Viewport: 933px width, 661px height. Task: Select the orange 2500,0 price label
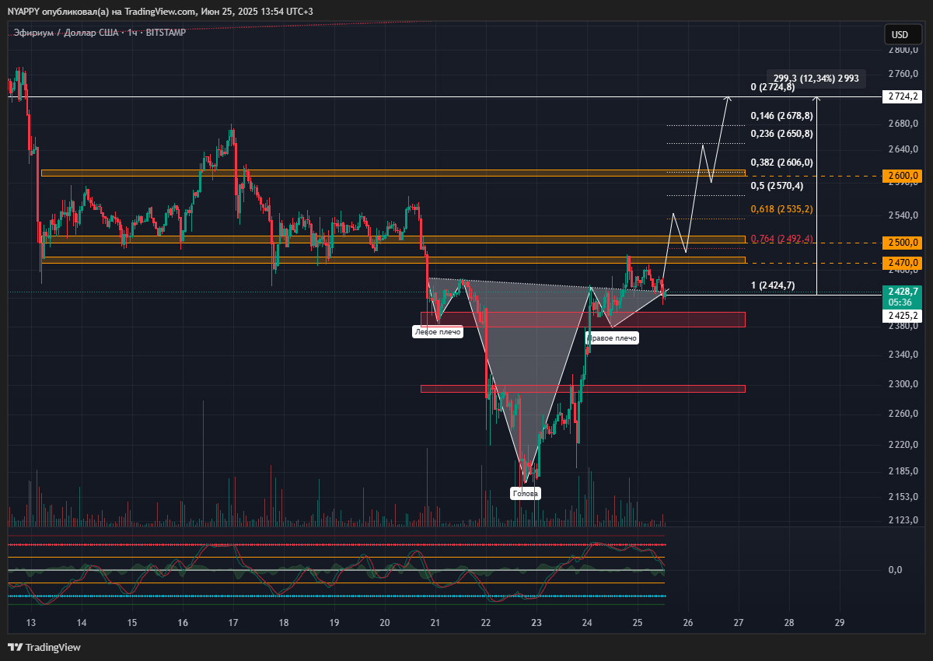click(x=902, y=243)
